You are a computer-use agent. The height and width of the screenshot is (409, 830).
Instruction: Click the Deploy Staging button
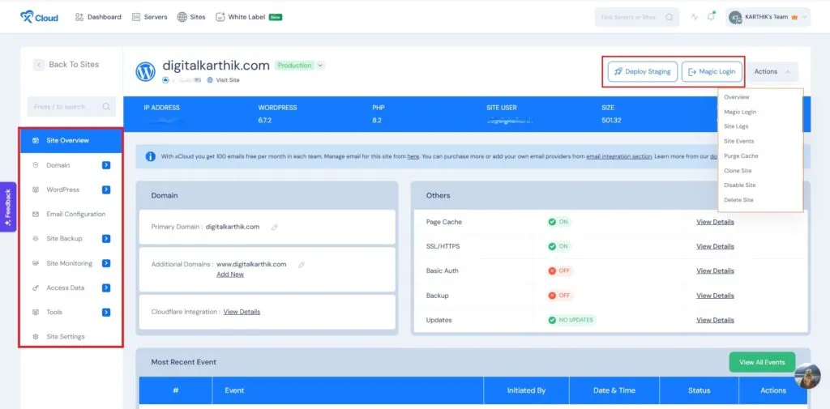(x=643, y=71)
